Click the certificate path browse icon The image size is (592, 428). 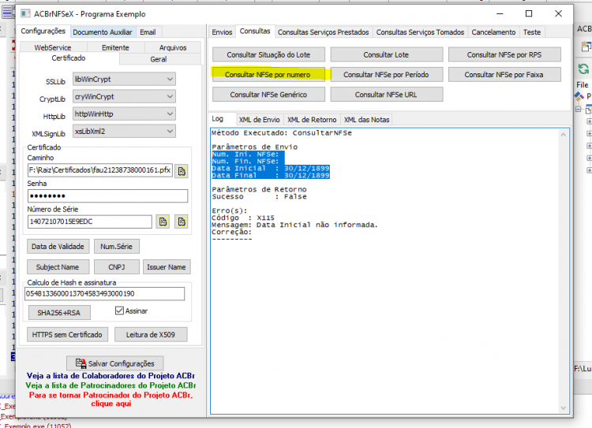tap(182, 171)
